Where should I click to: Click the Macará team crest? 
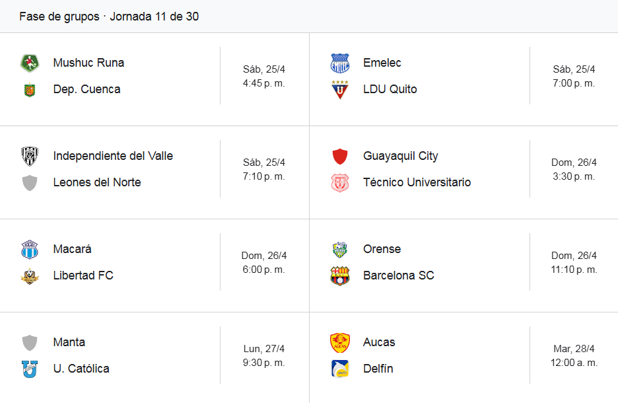(30, 249)
